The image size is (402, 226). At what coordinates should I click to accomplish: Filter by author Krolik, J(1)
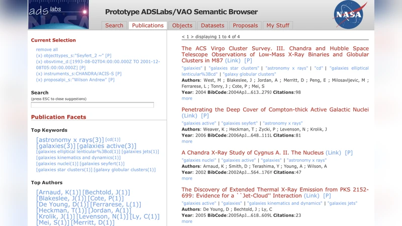[x=56, y=216]
